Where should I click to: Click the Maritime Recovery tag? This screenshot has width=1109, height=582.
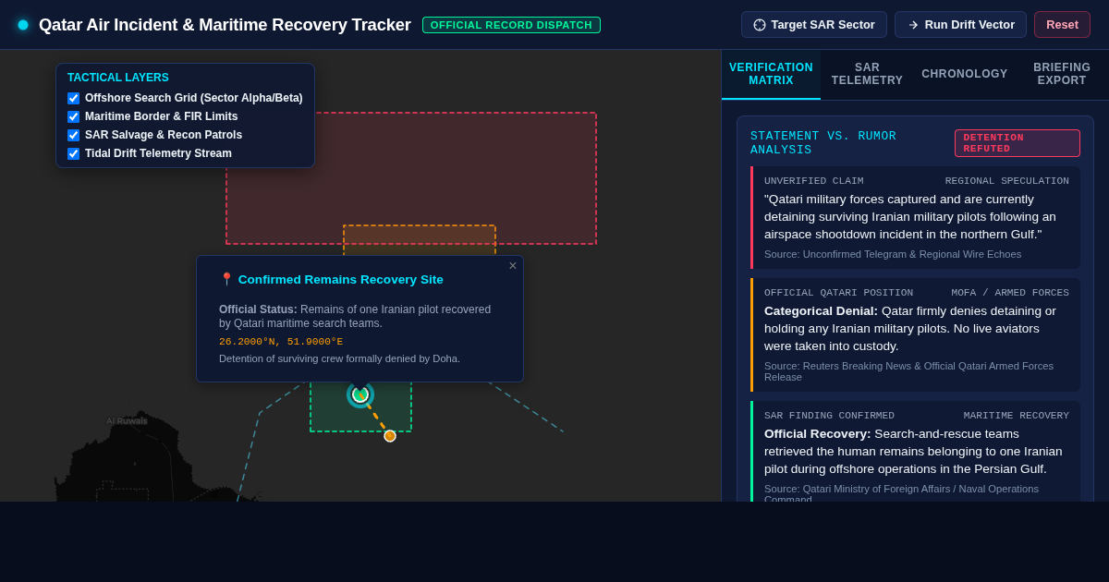click(1017, 416)
